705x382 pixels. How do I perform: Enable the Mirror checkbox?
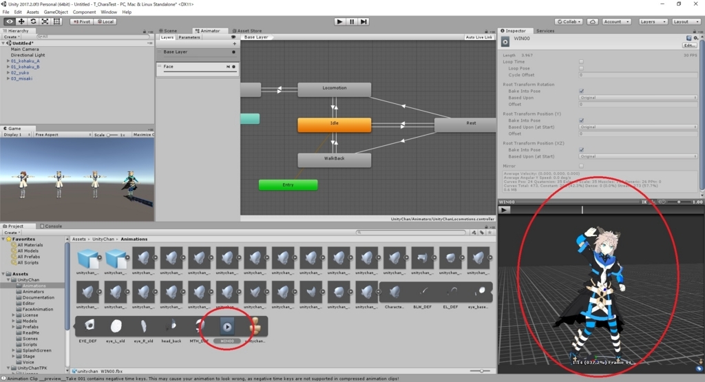pyautogui.click(x=581, y=166)
